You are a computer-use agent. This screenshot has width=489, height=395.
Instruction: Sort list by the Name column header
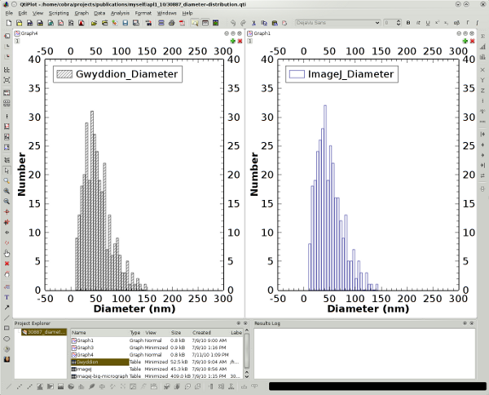coord(99,332)
